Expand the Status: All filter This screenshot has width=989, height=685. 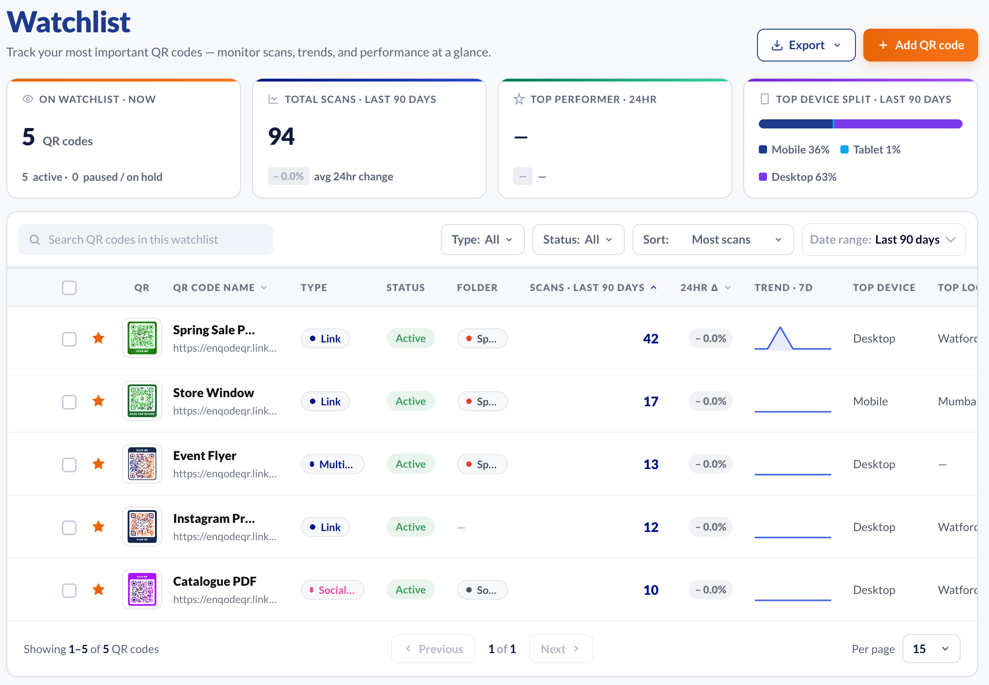pos(578,240)
